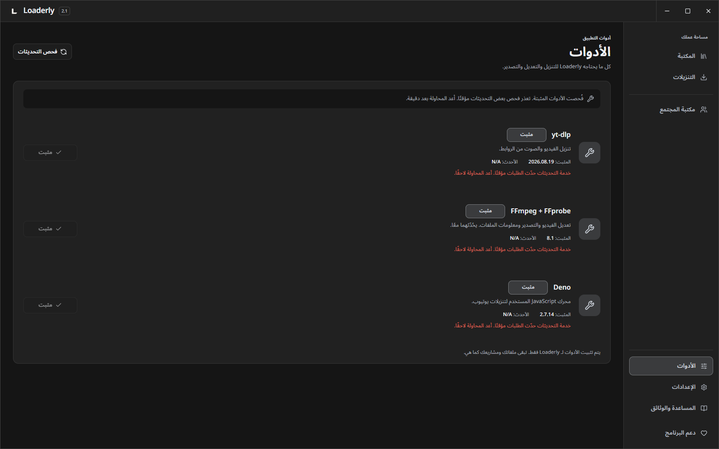Screen dimensions: 719x449
Task: Click the heart icon for supporting the app
Action: pyautogui.click(x=704, y=433)
